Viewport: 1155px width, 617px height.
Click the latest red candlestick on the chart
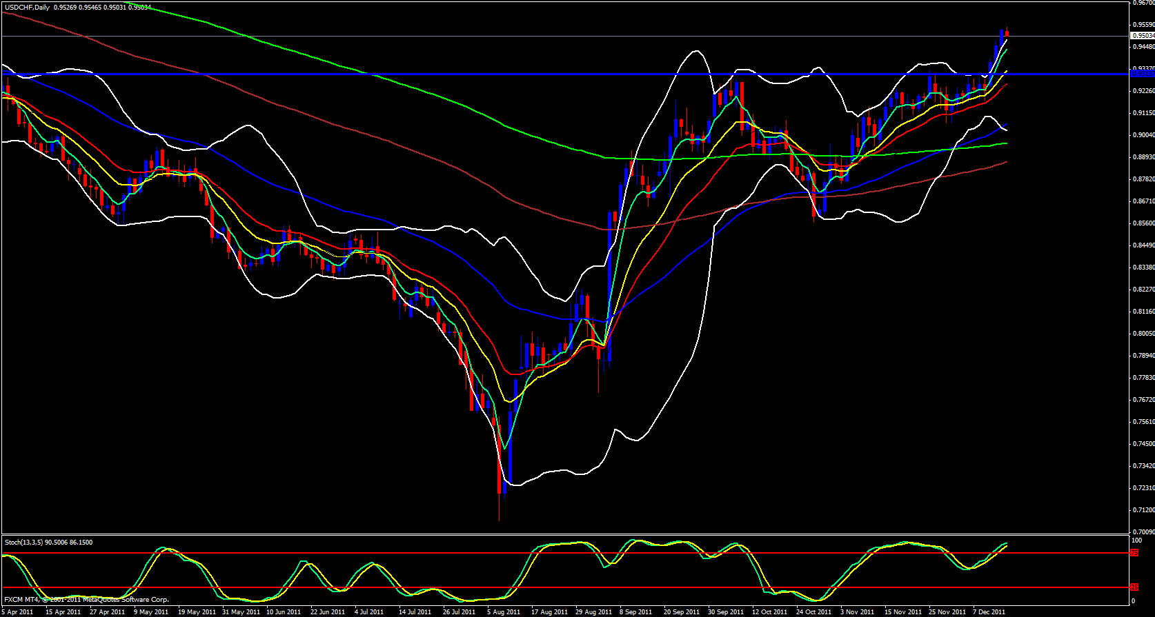tap(1007, 32)
